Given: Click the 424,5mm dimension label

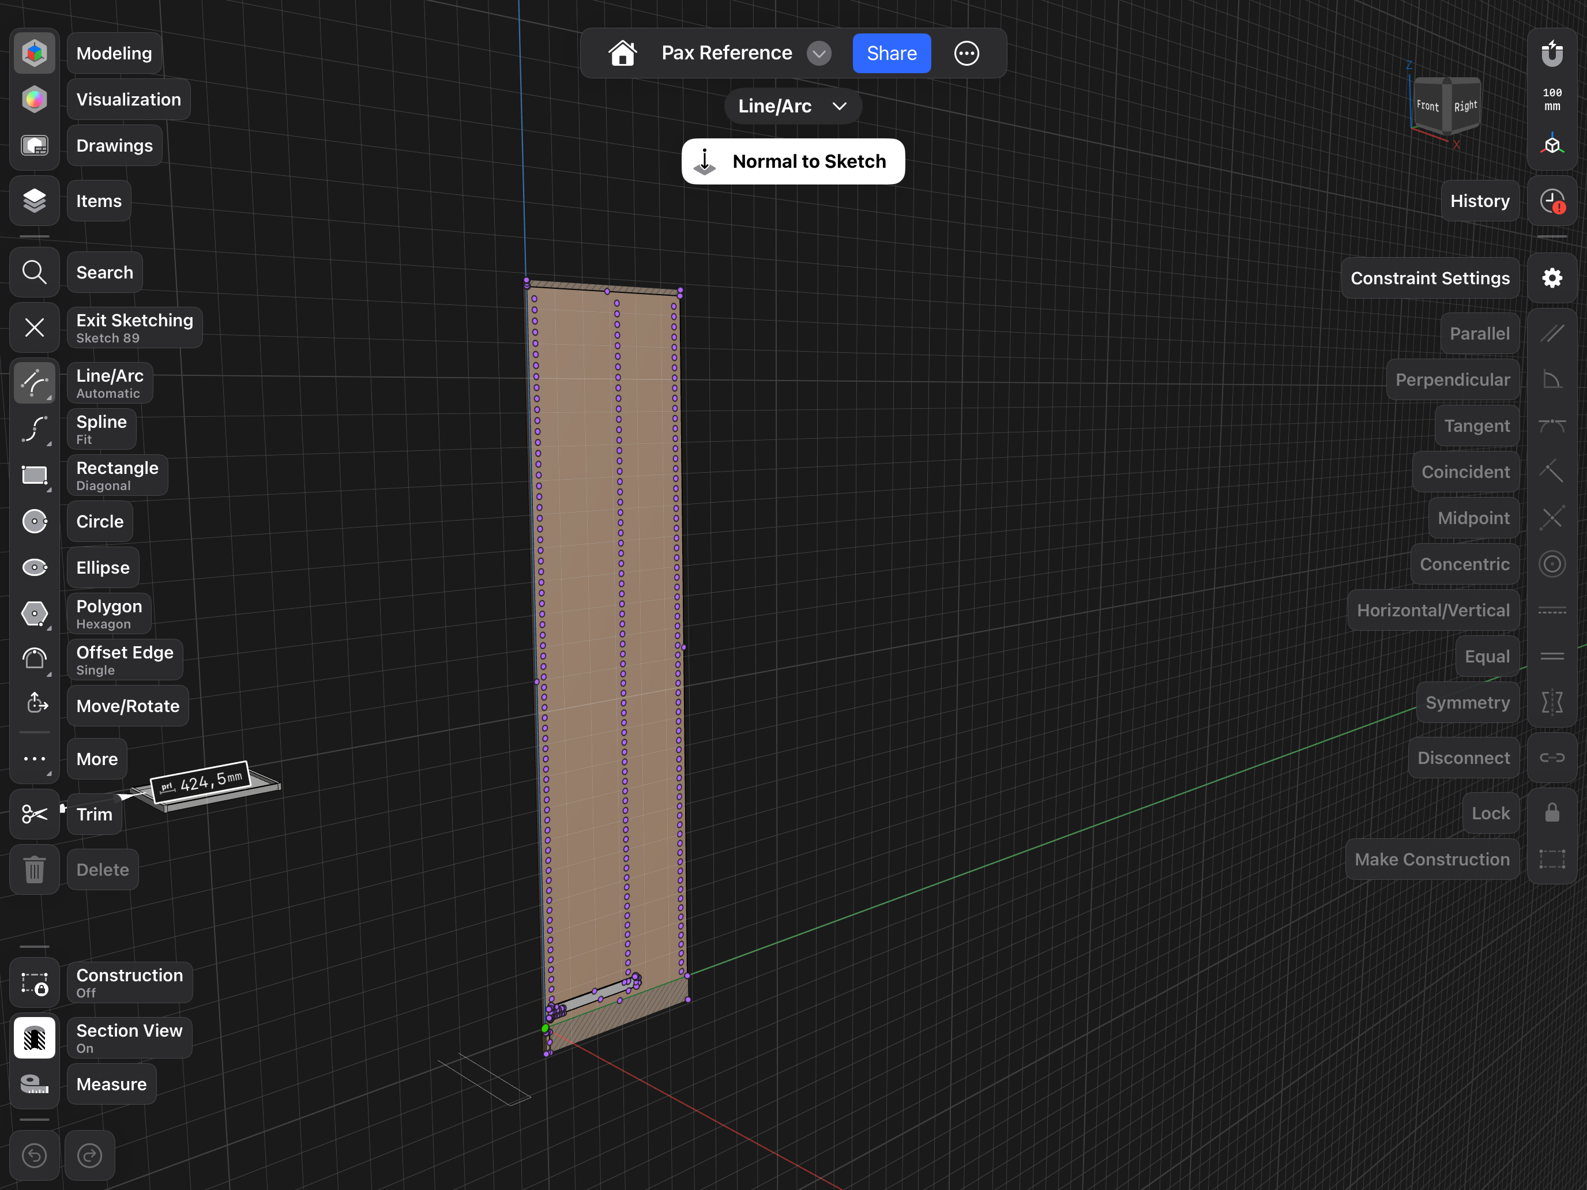Looking at the screenshot, I should click(x=200, y=782).
